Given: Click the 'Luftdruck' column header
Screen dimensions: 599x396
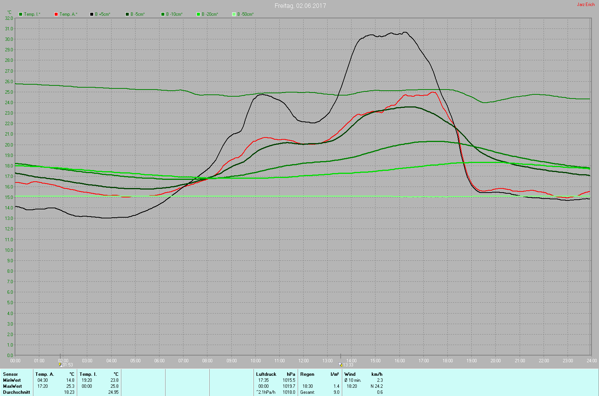Looking at the screenshot, I should point(266,374).
